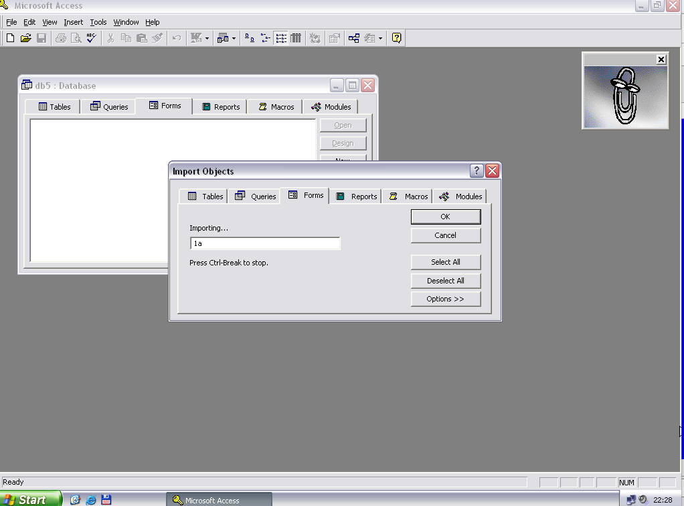Select Reports tab in db5 Database window
684x506 pixels.
point(220,107)
